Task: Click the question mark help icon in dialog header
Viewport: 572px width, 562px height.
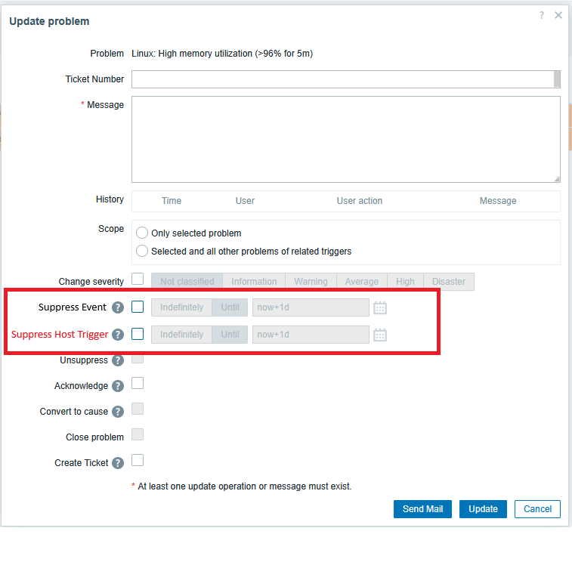Action: pos(542,15)
